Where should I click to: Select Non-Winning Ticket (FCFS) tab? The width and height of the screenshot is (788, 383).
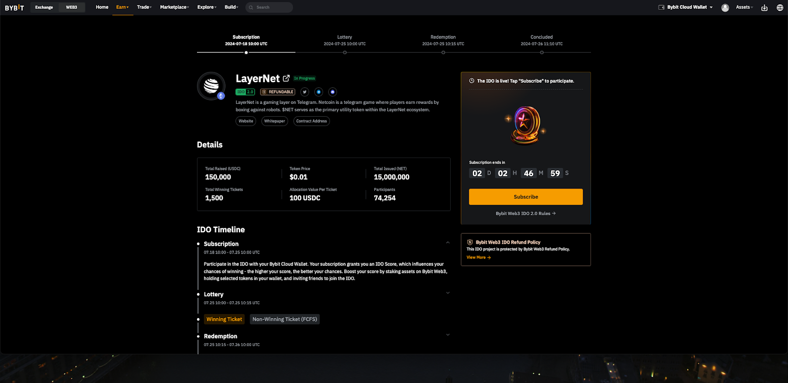click(285, 319)
